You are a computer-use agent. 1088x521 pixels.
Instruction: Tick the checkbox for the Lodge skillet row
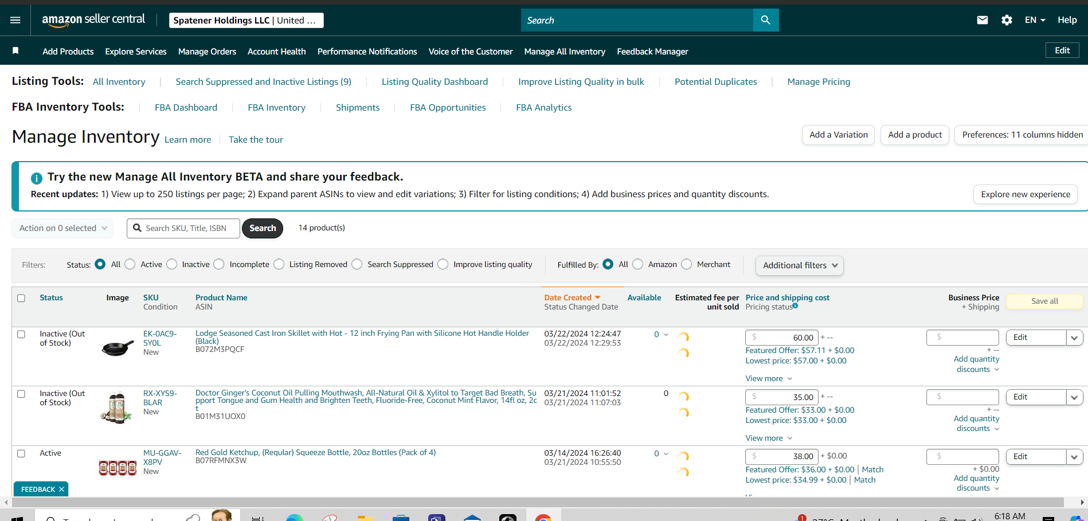click(x=21, y=334)
